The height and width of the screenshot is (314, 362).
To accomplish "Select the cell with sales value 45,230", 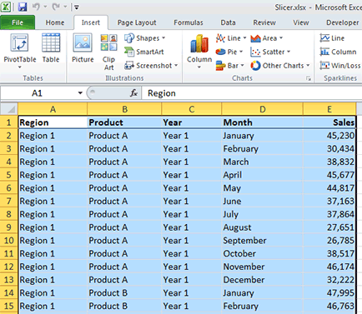I will (329, 136).
